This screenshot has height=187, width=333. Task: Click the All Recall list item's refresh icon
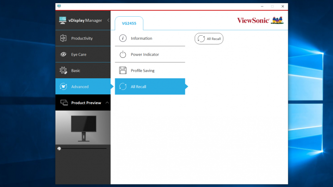point(123,87)
